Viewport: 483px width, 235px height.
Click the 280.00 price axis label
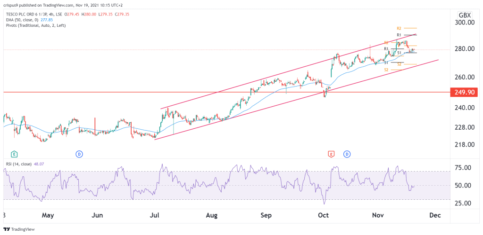click(464, 49)
